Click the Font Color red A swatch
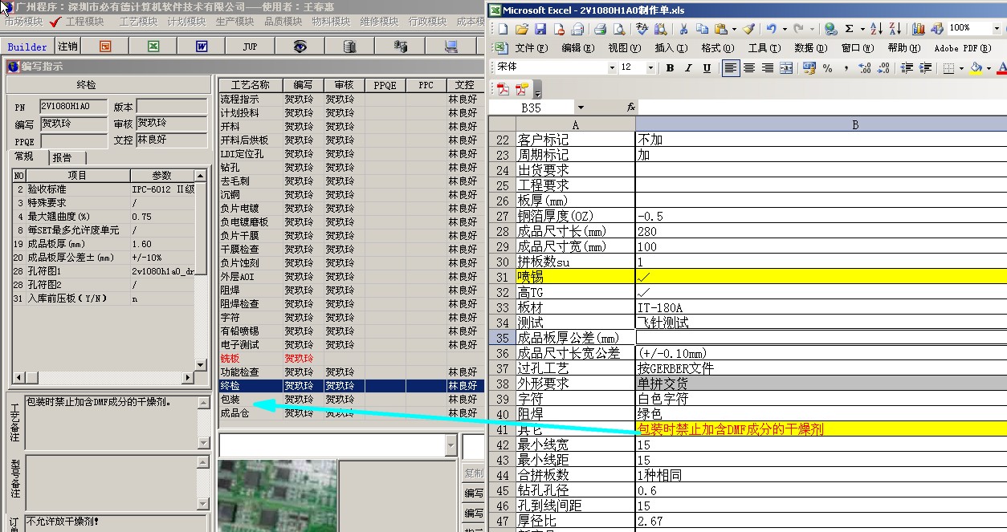Viewport: 1007px width, 532px height. 1001,68
